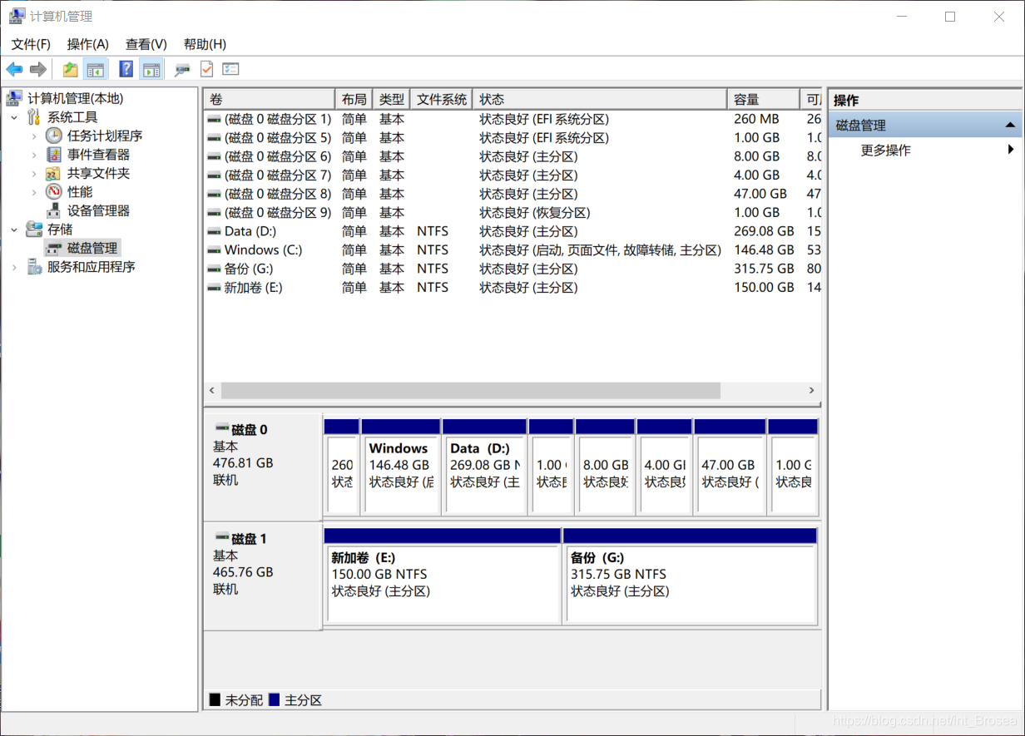
Task: Click the black 未分配 legend swatch
Action: pyautogui.click(x=215, y=700)
